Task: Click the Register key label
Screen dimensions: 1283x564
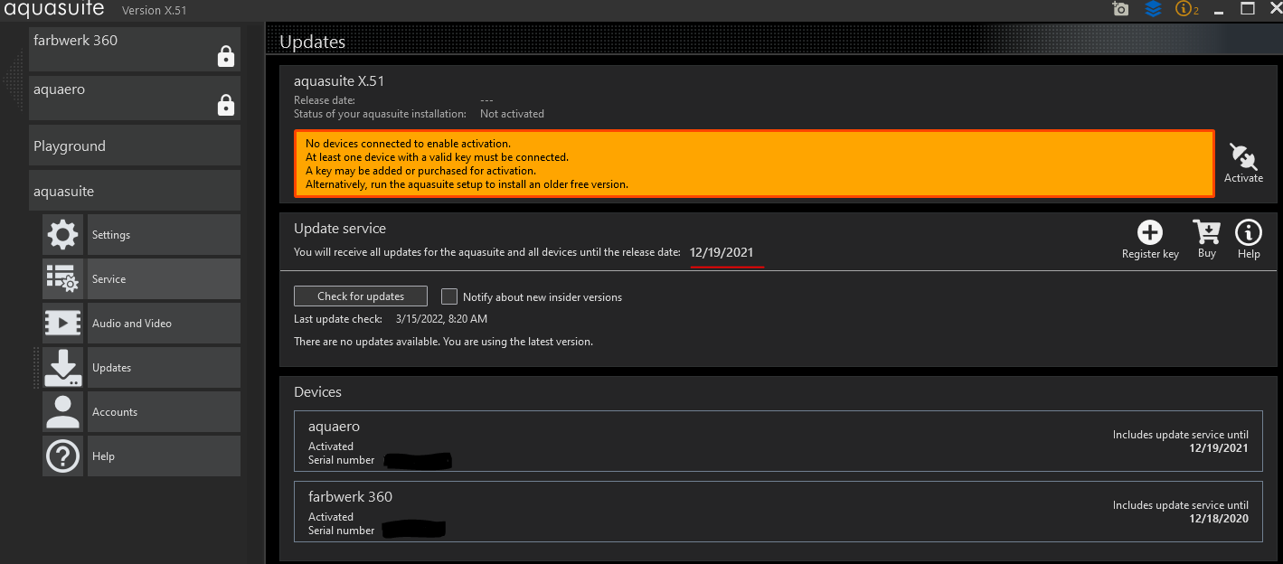Action: (x=1150, y=254)
